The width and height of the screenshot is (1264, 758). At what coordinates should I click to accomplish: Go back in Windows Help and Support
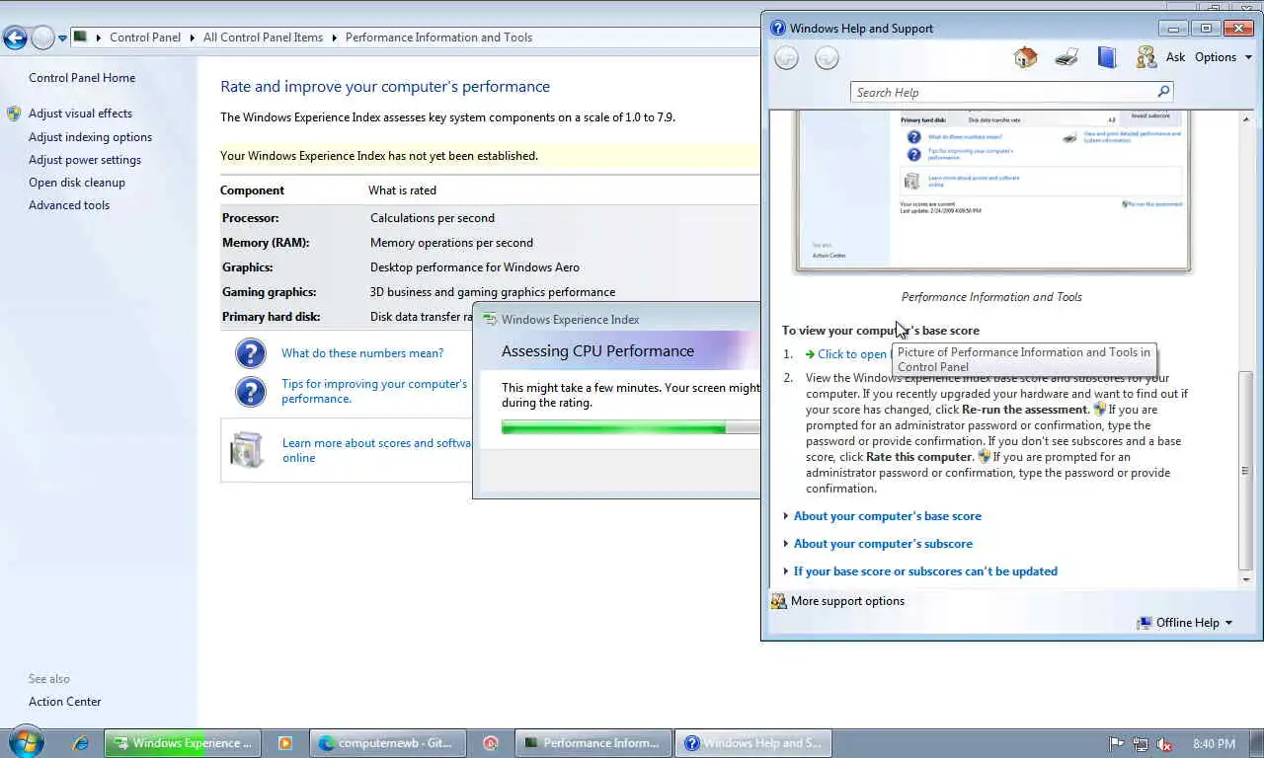[x=786, y=58]
